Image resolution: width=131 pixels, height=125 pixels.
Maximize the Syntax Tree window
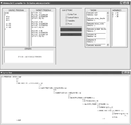coord(126,73)
